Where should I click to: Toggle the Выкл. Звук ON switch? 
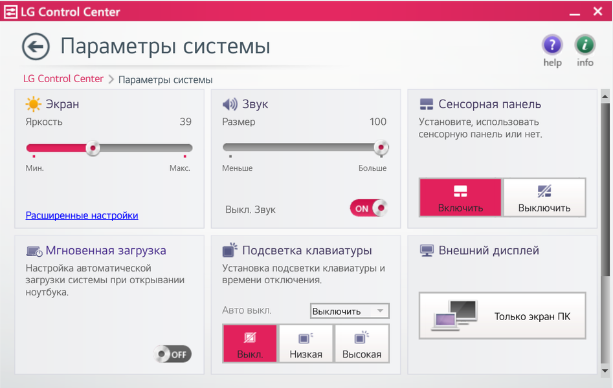click(x=369, y=208)
